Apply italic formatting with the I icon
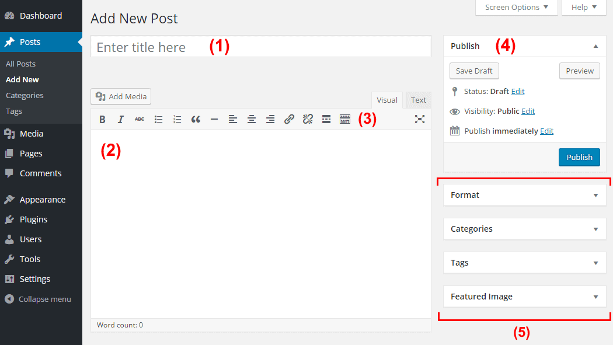The width and height of the screenshot is (613, 345). pyautogui.click(x=120, y=119)
